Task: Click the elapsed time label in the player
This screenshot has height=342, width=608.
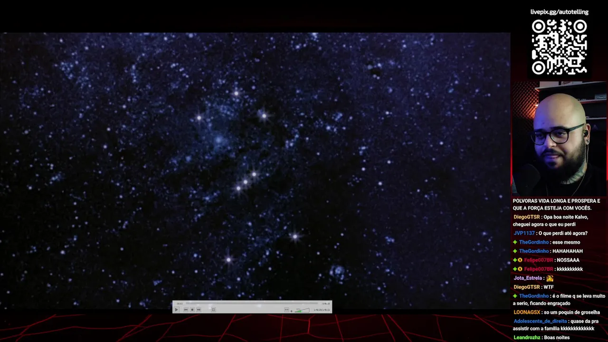Action: pyautogui.click(x=180, y=304)
